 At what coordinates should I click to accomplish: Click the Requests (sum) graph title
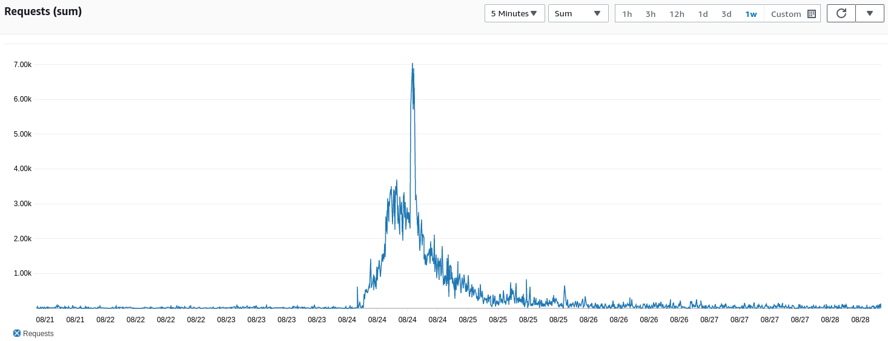(43, 11)
